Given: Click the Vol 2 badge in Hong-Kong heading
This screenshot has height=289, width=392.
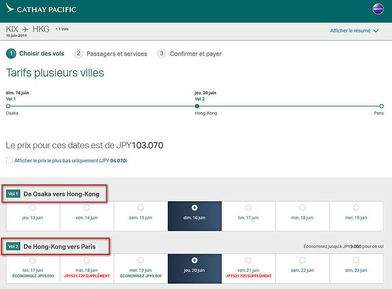Looking at the screenshot, I should click(x=13, y=246).
